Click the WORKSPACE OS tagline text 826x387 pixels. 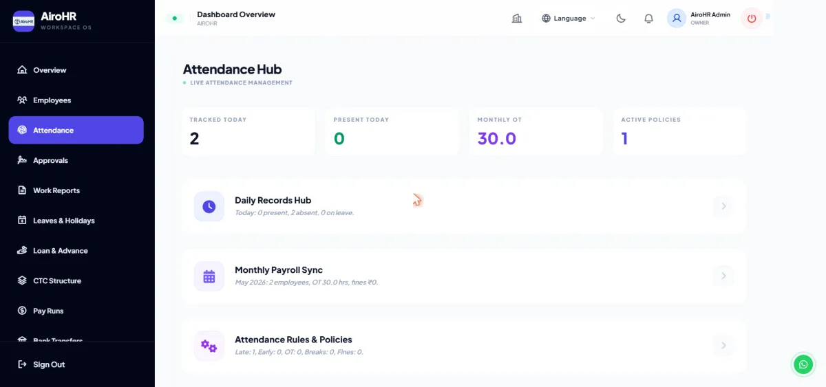point(66,27)
